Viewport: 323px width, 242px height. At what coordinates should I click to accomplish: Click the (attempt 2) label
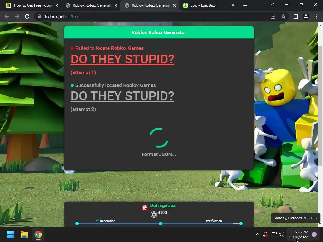[83, 109]
